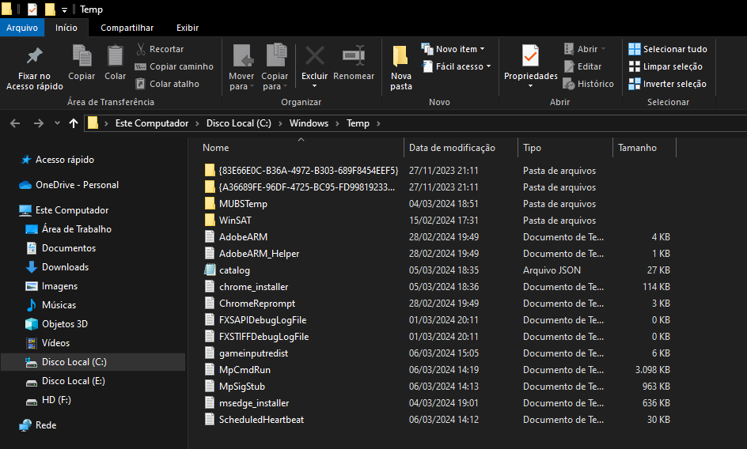This screenshot has width=747, height=449.
Task: Select Downloads in the navigation pane
Action: 65,267
